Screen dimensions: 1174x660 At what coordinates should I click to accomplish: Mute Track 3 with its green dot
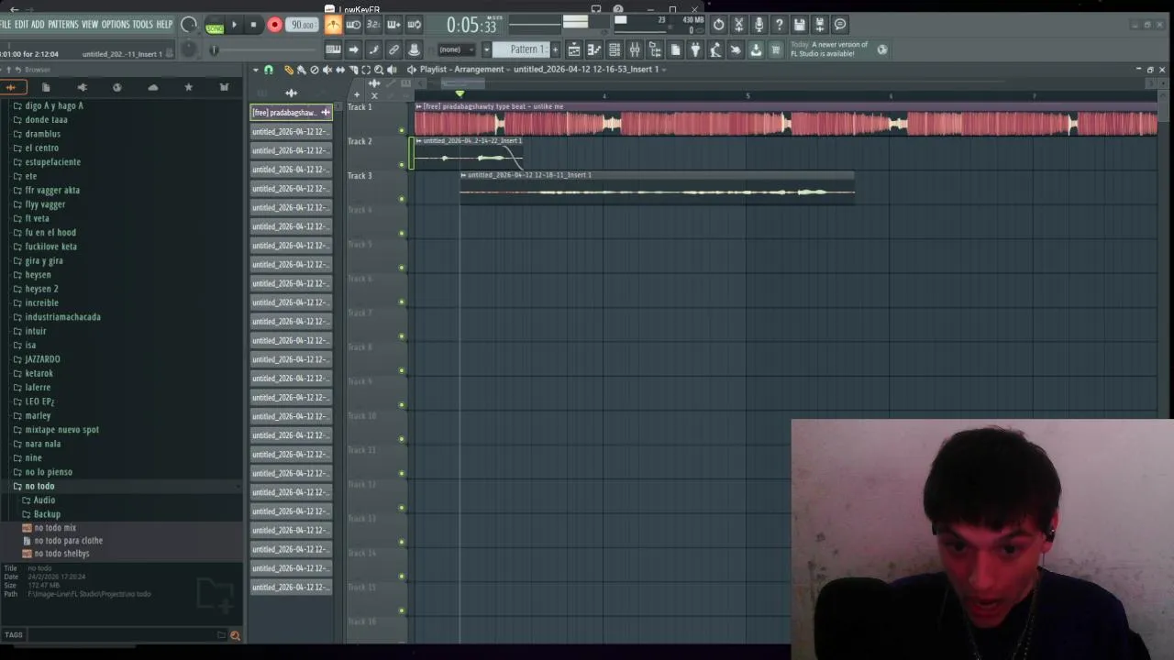402,199
